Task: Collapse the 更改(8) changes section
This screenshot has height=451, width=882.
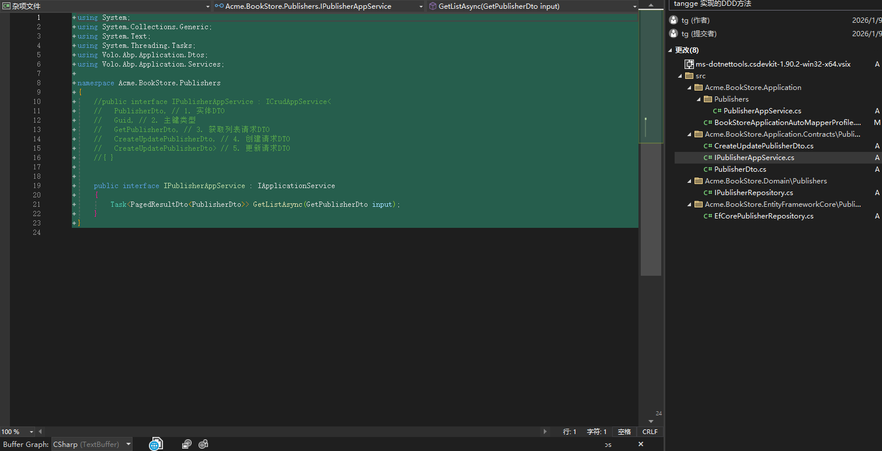Action: 670,50
